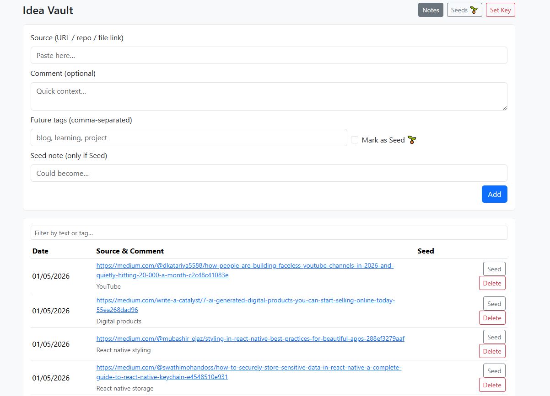Image resolution: width=550 pixels, height=396 pixels.
Task: Delete the Digital products entry
Action: click(492, 317)
